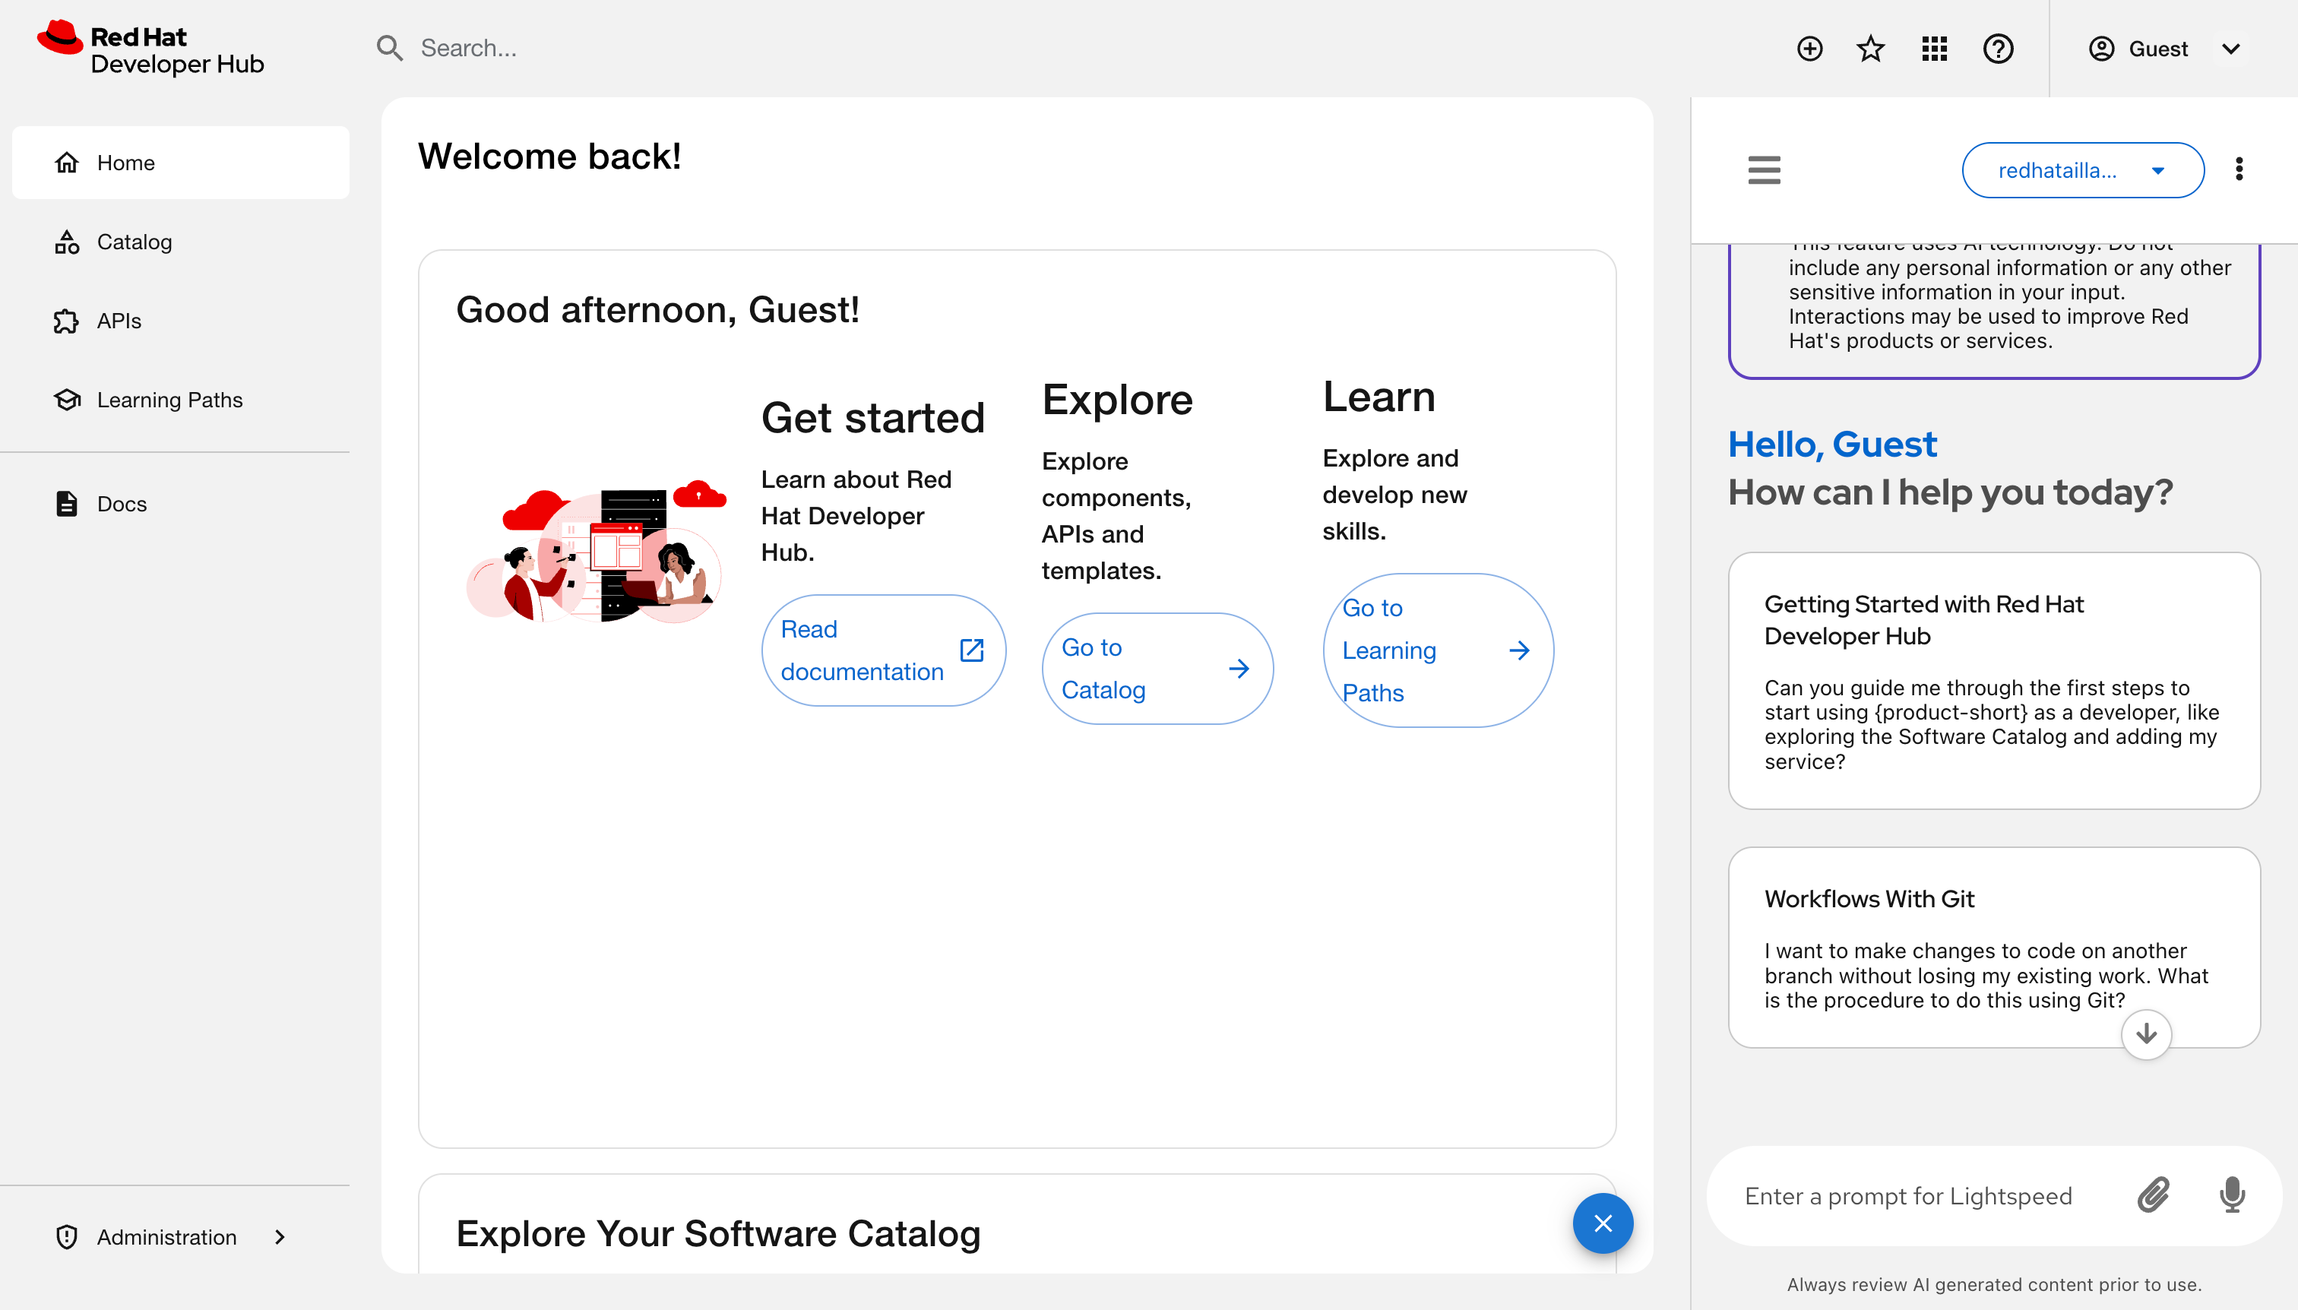
Task: Open starred items via star icon
Action: click(x=1871, y=49)
